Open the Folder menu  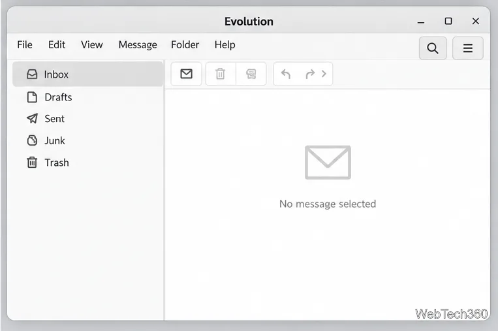(185, 44)
